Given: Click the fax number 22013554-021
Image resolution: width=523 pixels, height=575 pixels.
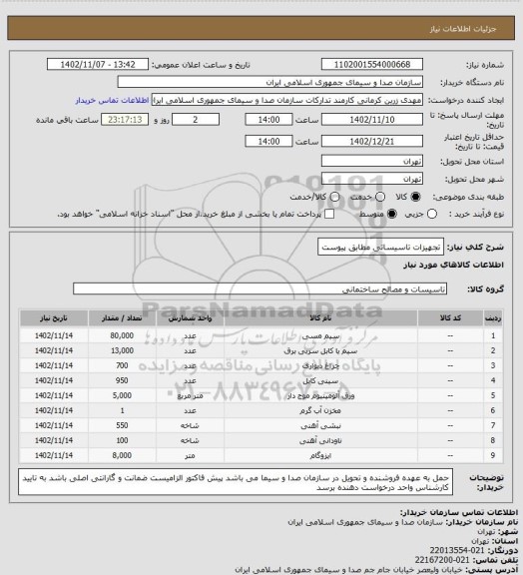Looking at the screenshot, I should [x=457, y=550].
